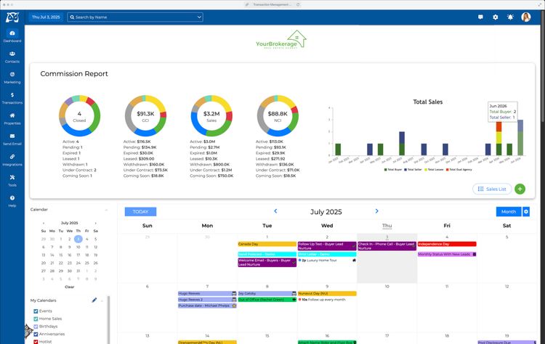Switch calendar view using Month button

click(509, 211)
